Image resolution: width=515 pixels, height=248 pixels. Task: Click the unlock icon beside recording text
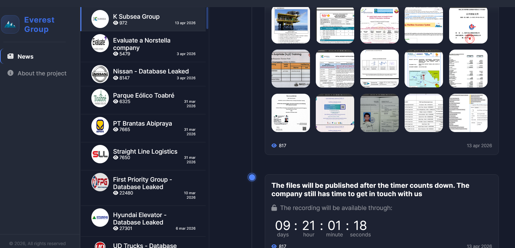click(x=274, y=208)
